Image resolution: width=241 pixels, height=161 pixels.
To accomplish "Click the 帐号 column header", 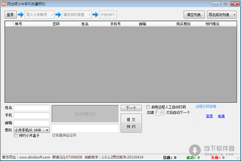I will pyautogui.click(x=32, y=24).
